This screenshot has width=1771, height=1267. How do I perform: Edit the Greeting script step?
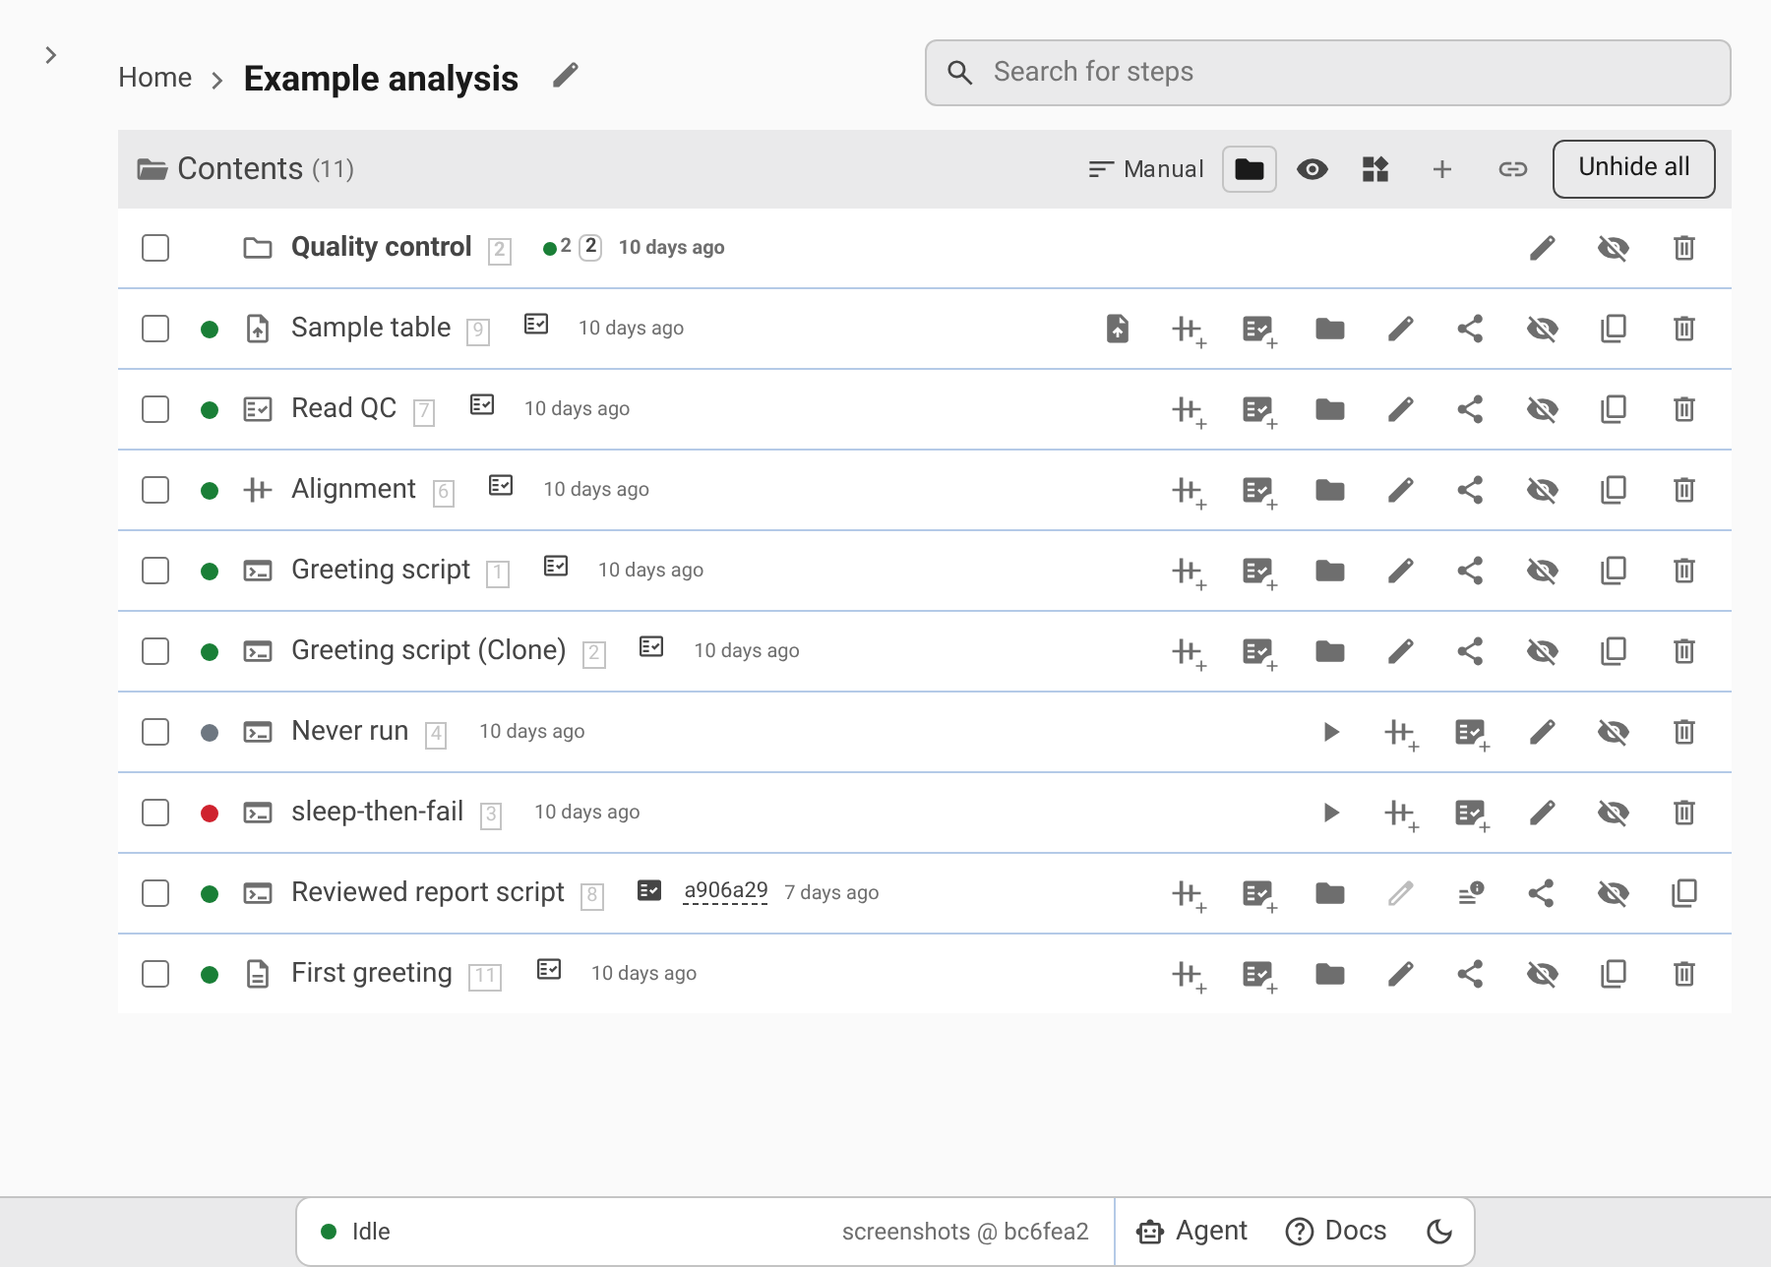click(1401, 571)
